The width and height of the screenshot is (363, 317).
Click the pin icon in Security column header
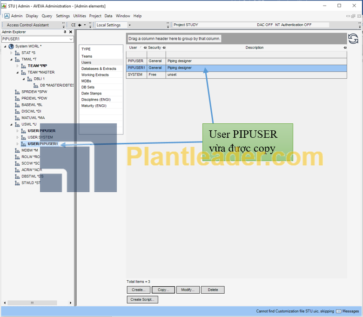pos(164,47)
